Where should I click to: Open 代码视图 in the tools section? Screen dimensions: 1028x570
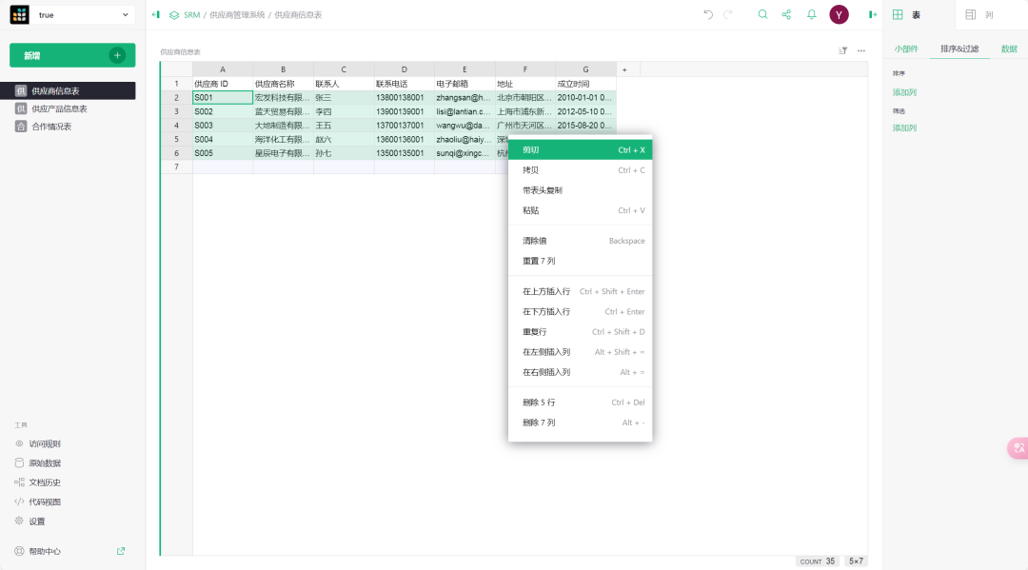click(x=45, y=501)
